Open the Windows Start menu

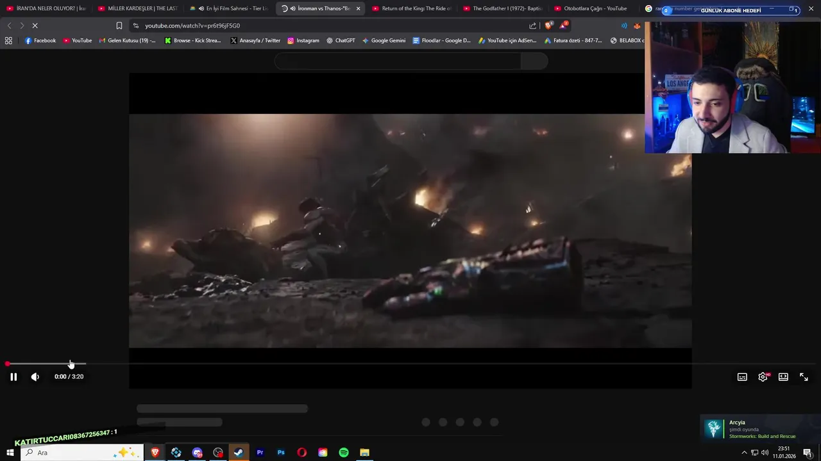(10, 453)
